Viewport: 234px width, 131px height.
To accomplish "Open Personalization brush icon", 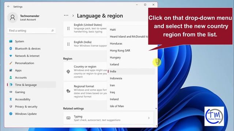I will [11, 63].
